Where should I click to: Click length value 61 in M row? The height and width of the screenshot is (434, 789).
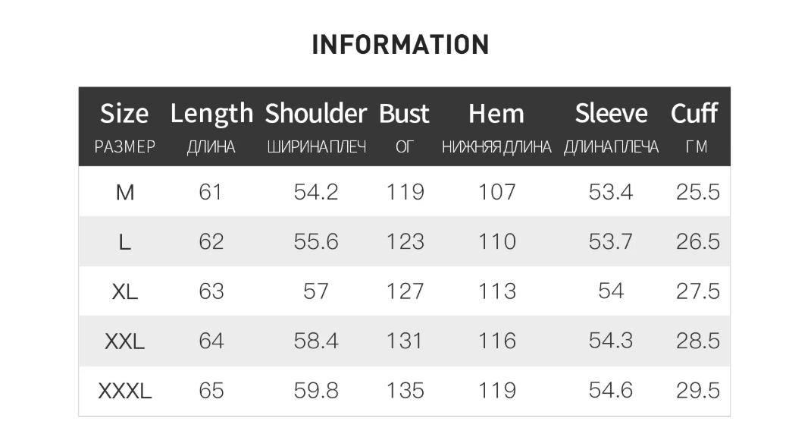coord(211,193)
